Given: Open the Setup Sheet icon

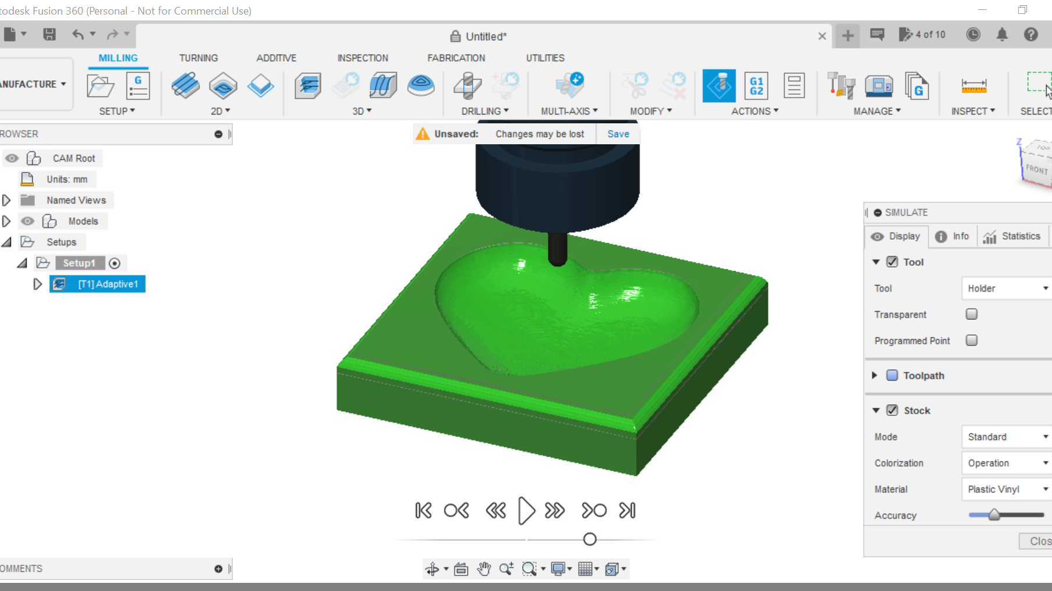Looking at the screenshot, I should point(794,86).
